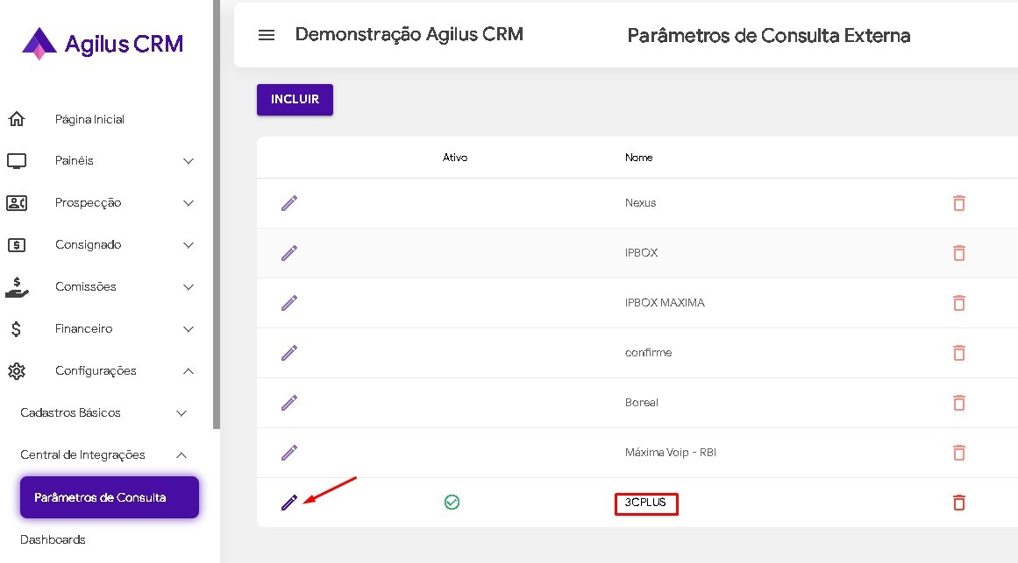Click the Parâmetros de Consulta Externa heading
Image resolution: width=1018 pixels, height=563 pixels.
coord(769,36)
